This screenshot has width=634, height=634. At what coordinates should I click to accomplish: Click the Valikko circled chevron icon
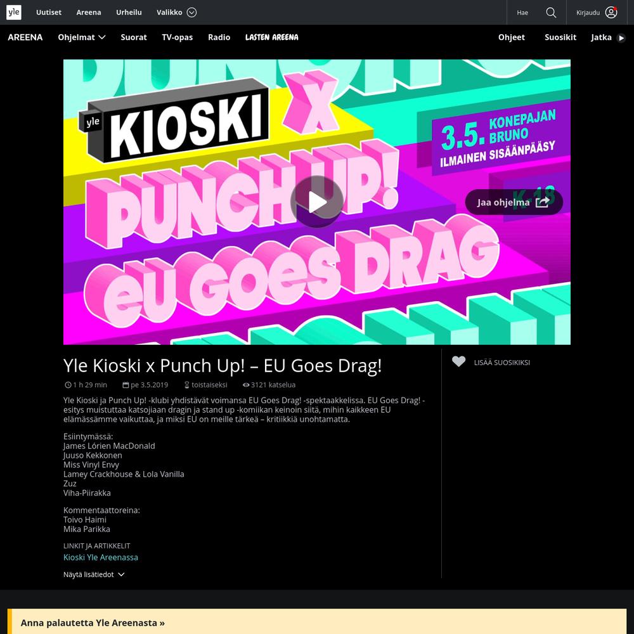click(191, 13)
